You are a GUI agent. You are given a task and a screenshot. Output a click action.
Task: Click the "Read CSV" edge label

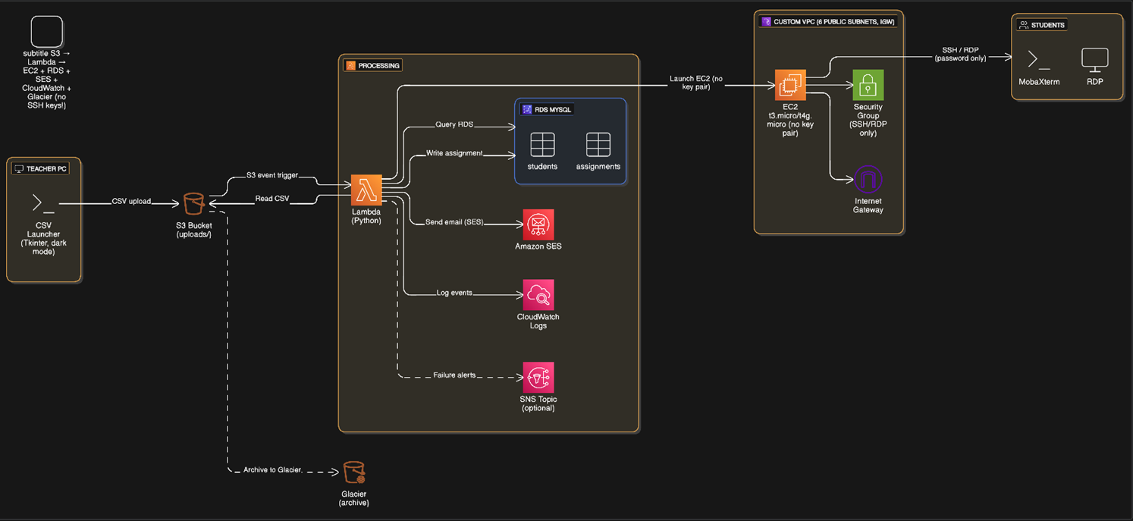pos(272,199)
